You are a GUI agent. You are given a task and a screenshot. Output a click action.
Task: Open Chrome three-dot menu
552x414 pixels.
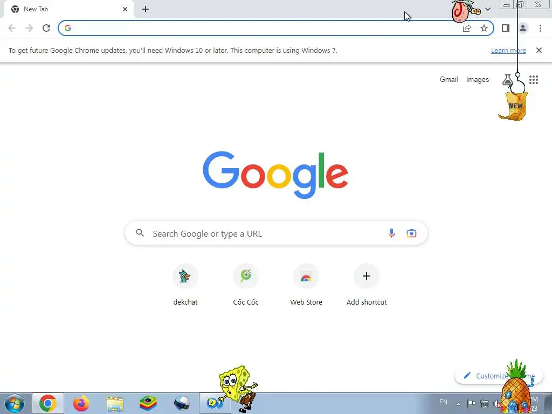[540, 28]
